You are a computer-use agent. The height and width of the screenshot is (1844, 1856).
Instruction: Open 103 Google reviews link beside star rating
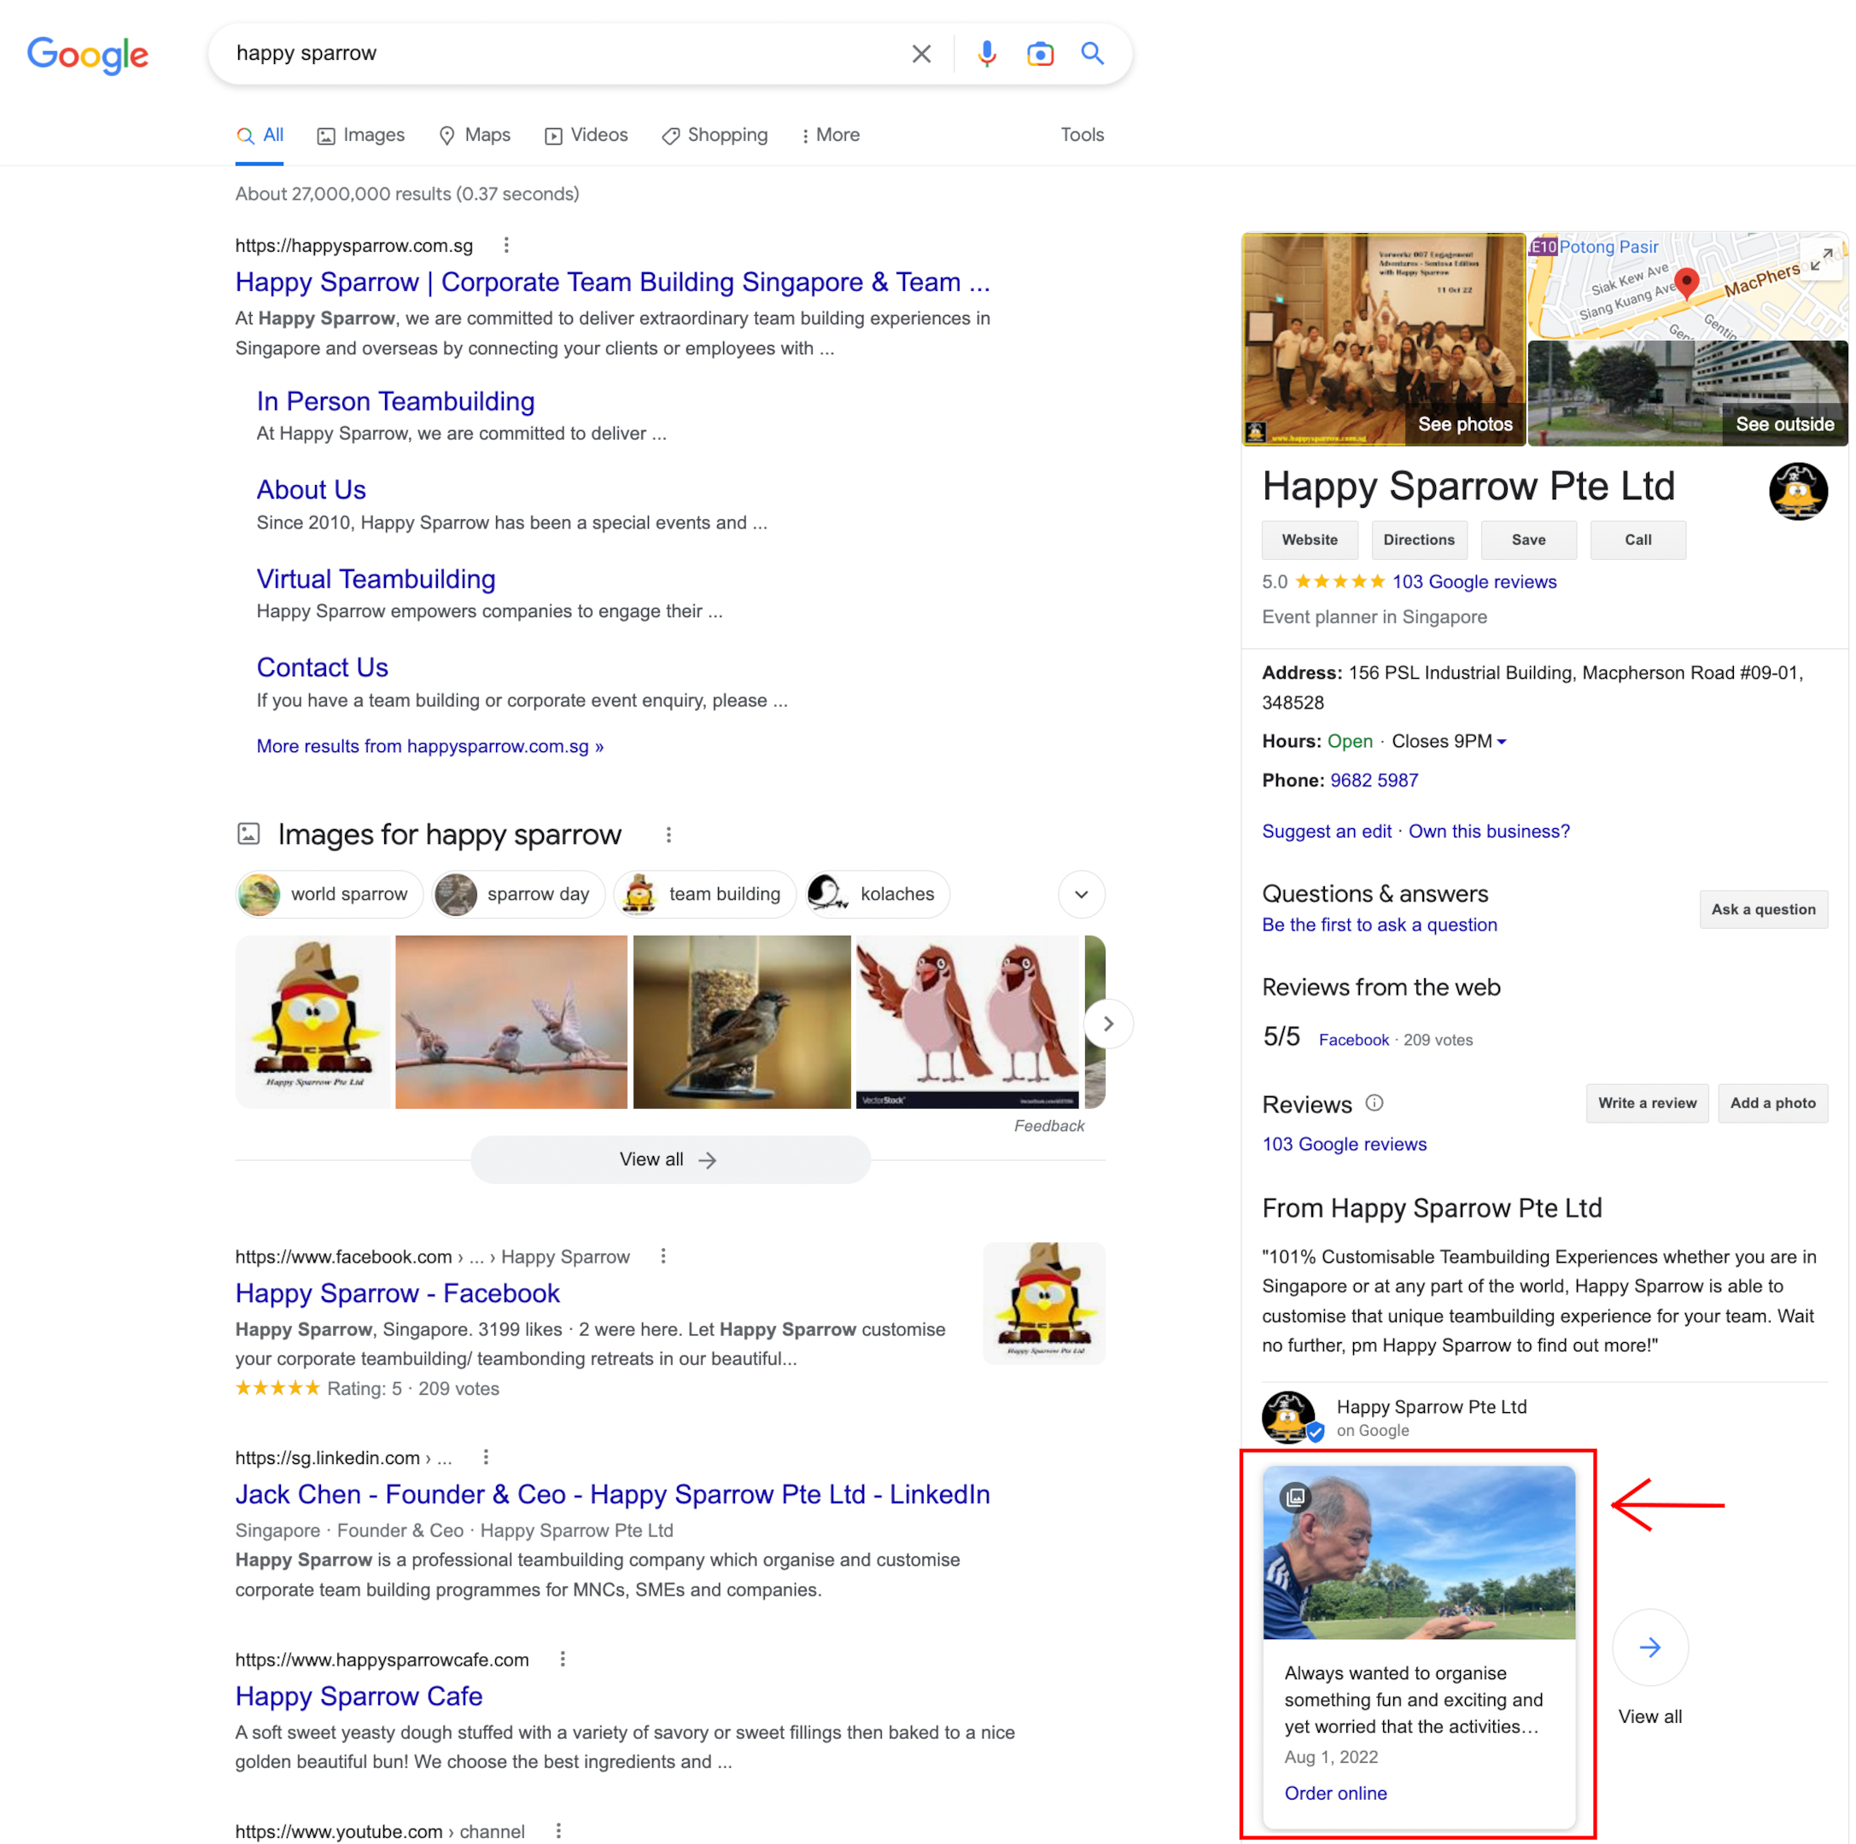tap(1474, 582)
